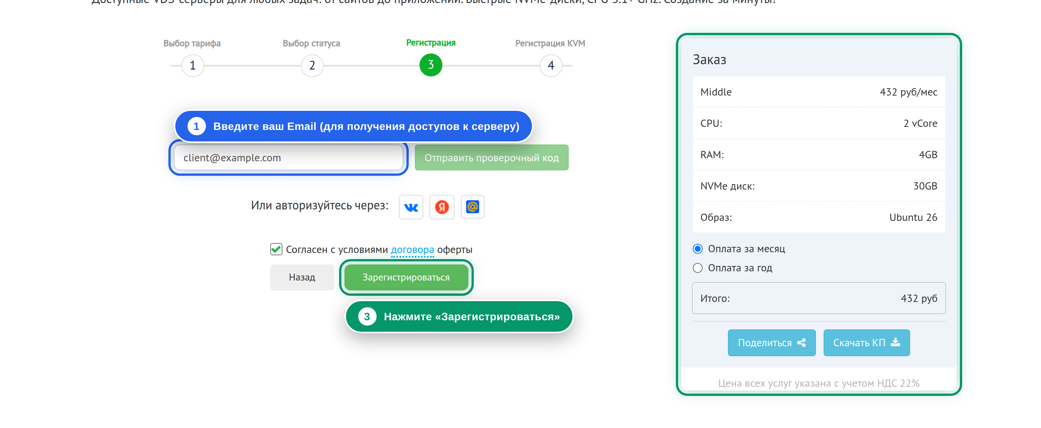
Task: Click the «Отправить проверочный код» button
Action: click(491, 158)
